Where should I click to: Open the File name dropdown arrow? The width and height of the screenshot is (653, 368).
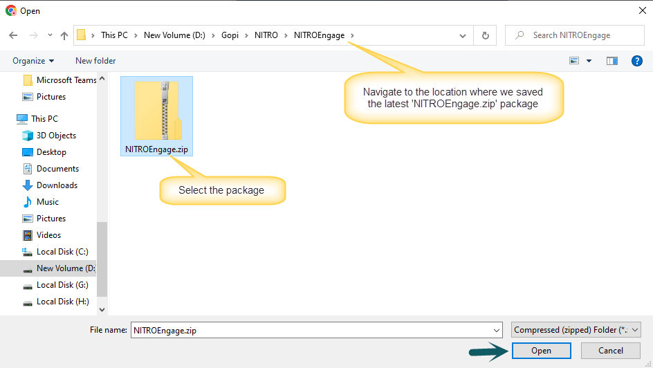pyautogui.click(x=497, y=330)
